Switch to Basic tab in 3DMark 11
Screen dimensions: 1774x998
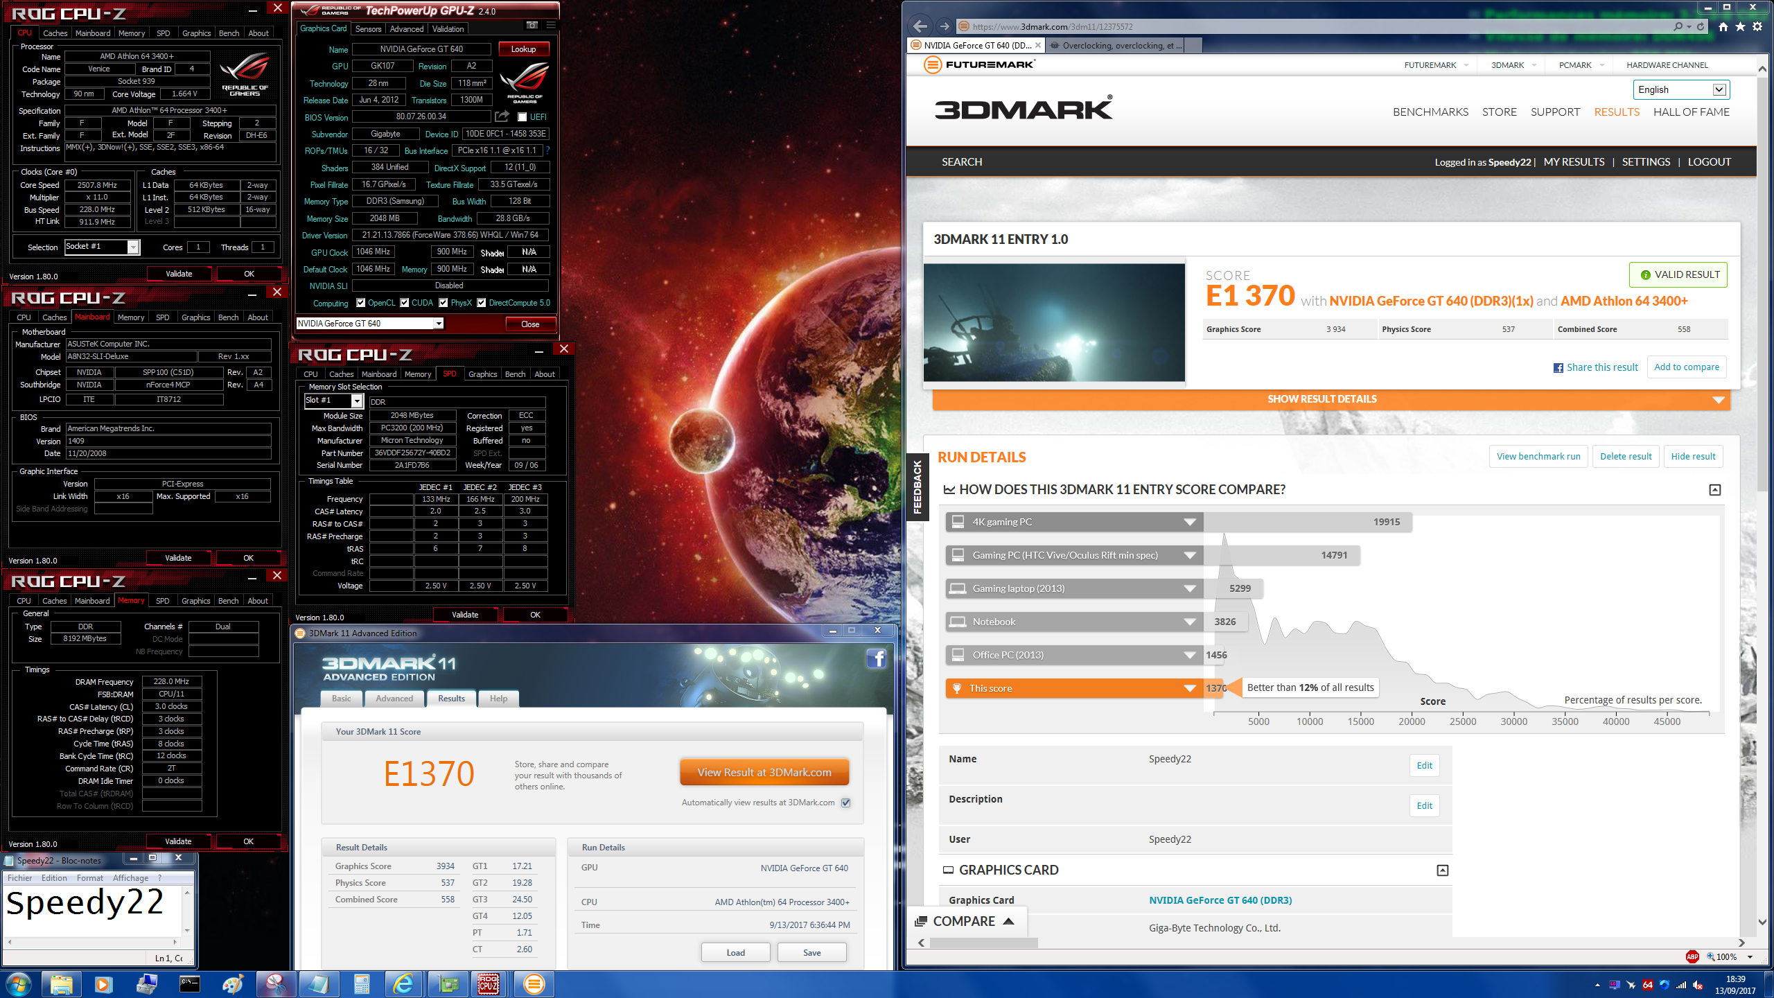(342, 699)
